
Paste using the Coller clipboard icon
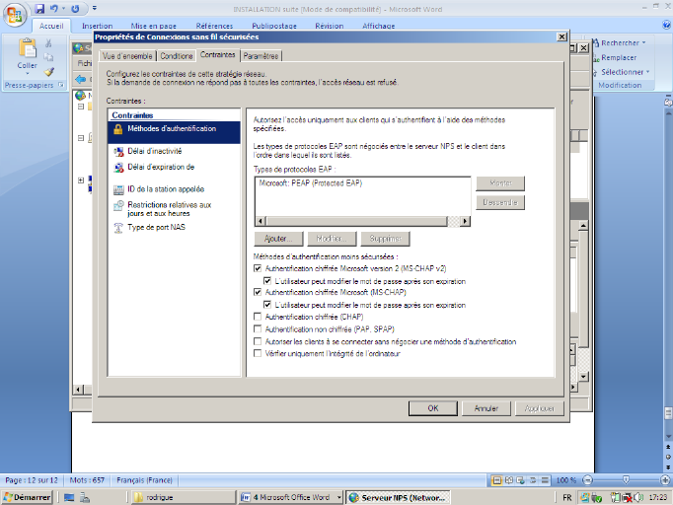pyautogui.click(x=27, y=47)
